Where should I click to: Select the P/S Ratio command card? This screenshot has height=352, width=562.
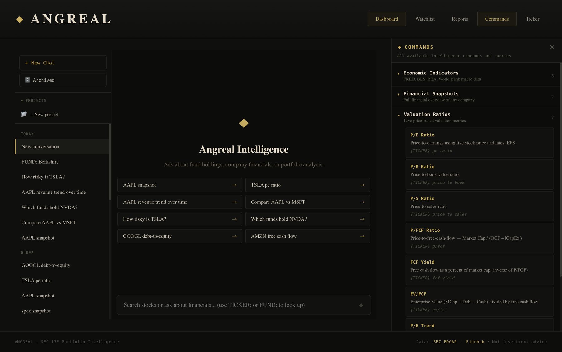point(479,206)
